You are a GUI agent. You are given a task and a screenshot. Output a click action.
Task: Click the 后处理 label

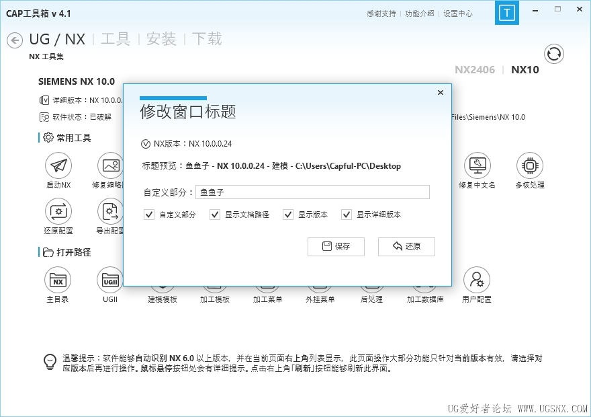click(371, 299)
